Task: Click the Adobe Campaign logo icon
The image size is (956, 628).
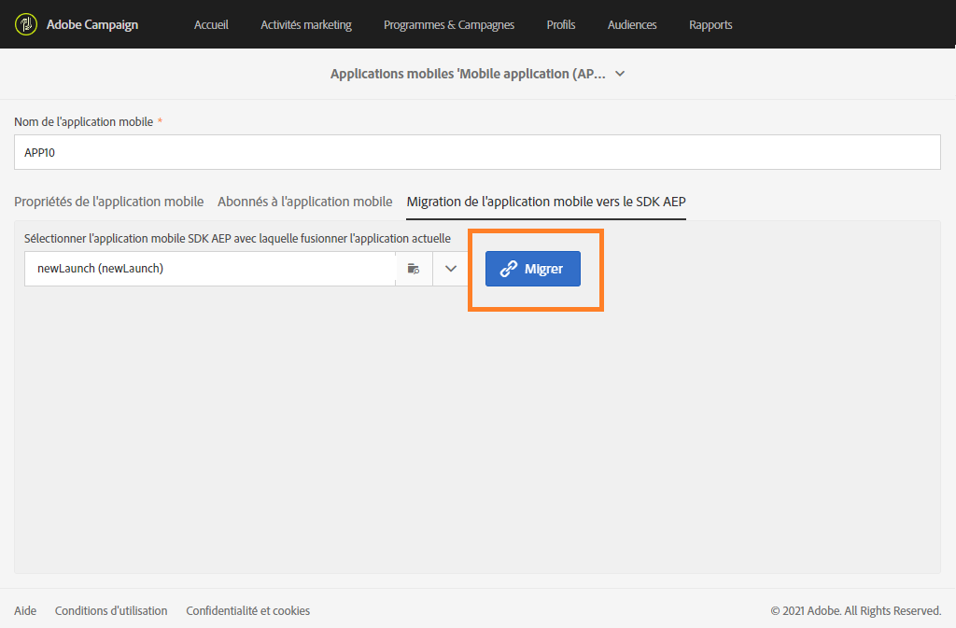Action: pyautogui.click(x=25, y=24)
